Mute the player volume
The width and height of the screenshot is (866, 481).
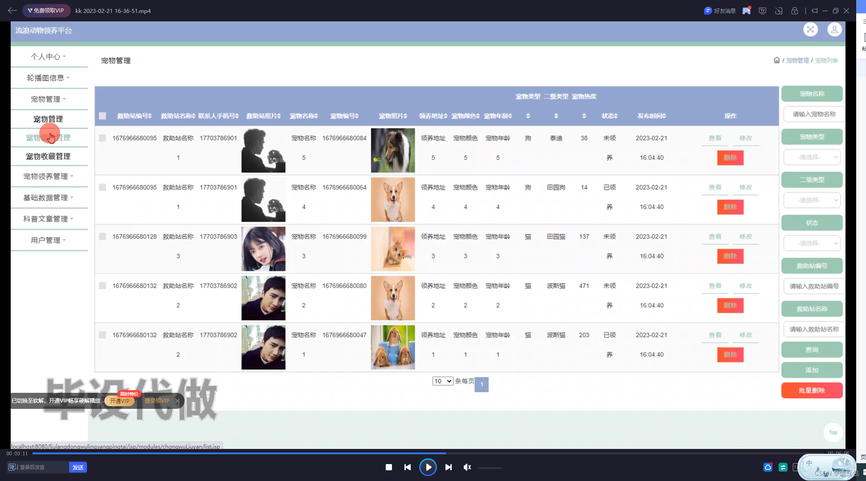point(467,467)
